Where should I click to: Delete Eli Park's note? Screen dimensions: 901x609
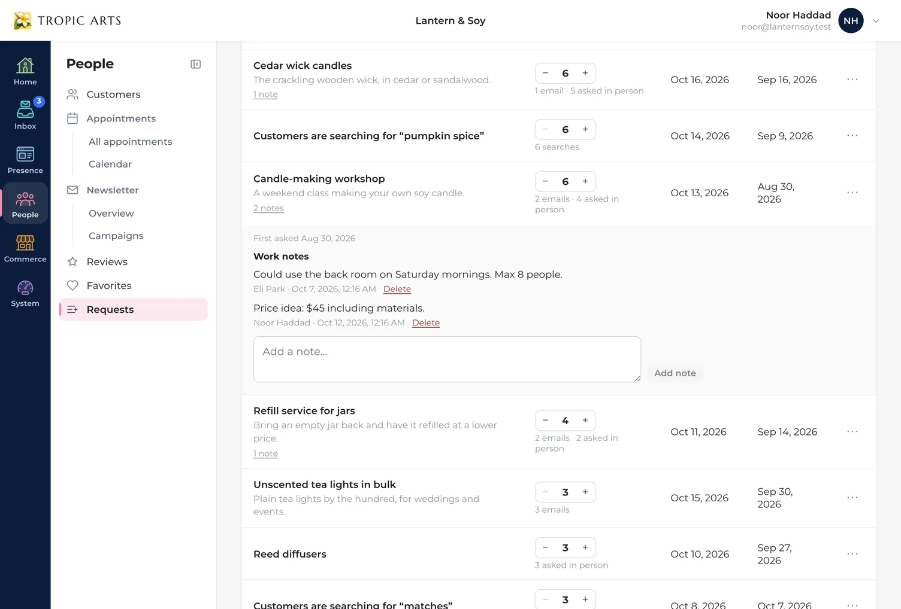pyautogui.click(x=397, y=289)
